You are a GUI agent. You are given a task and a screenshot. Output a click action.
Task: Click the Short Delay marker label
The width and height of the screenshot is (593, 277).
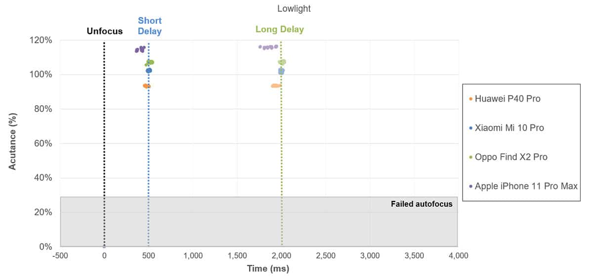[149, 26]
